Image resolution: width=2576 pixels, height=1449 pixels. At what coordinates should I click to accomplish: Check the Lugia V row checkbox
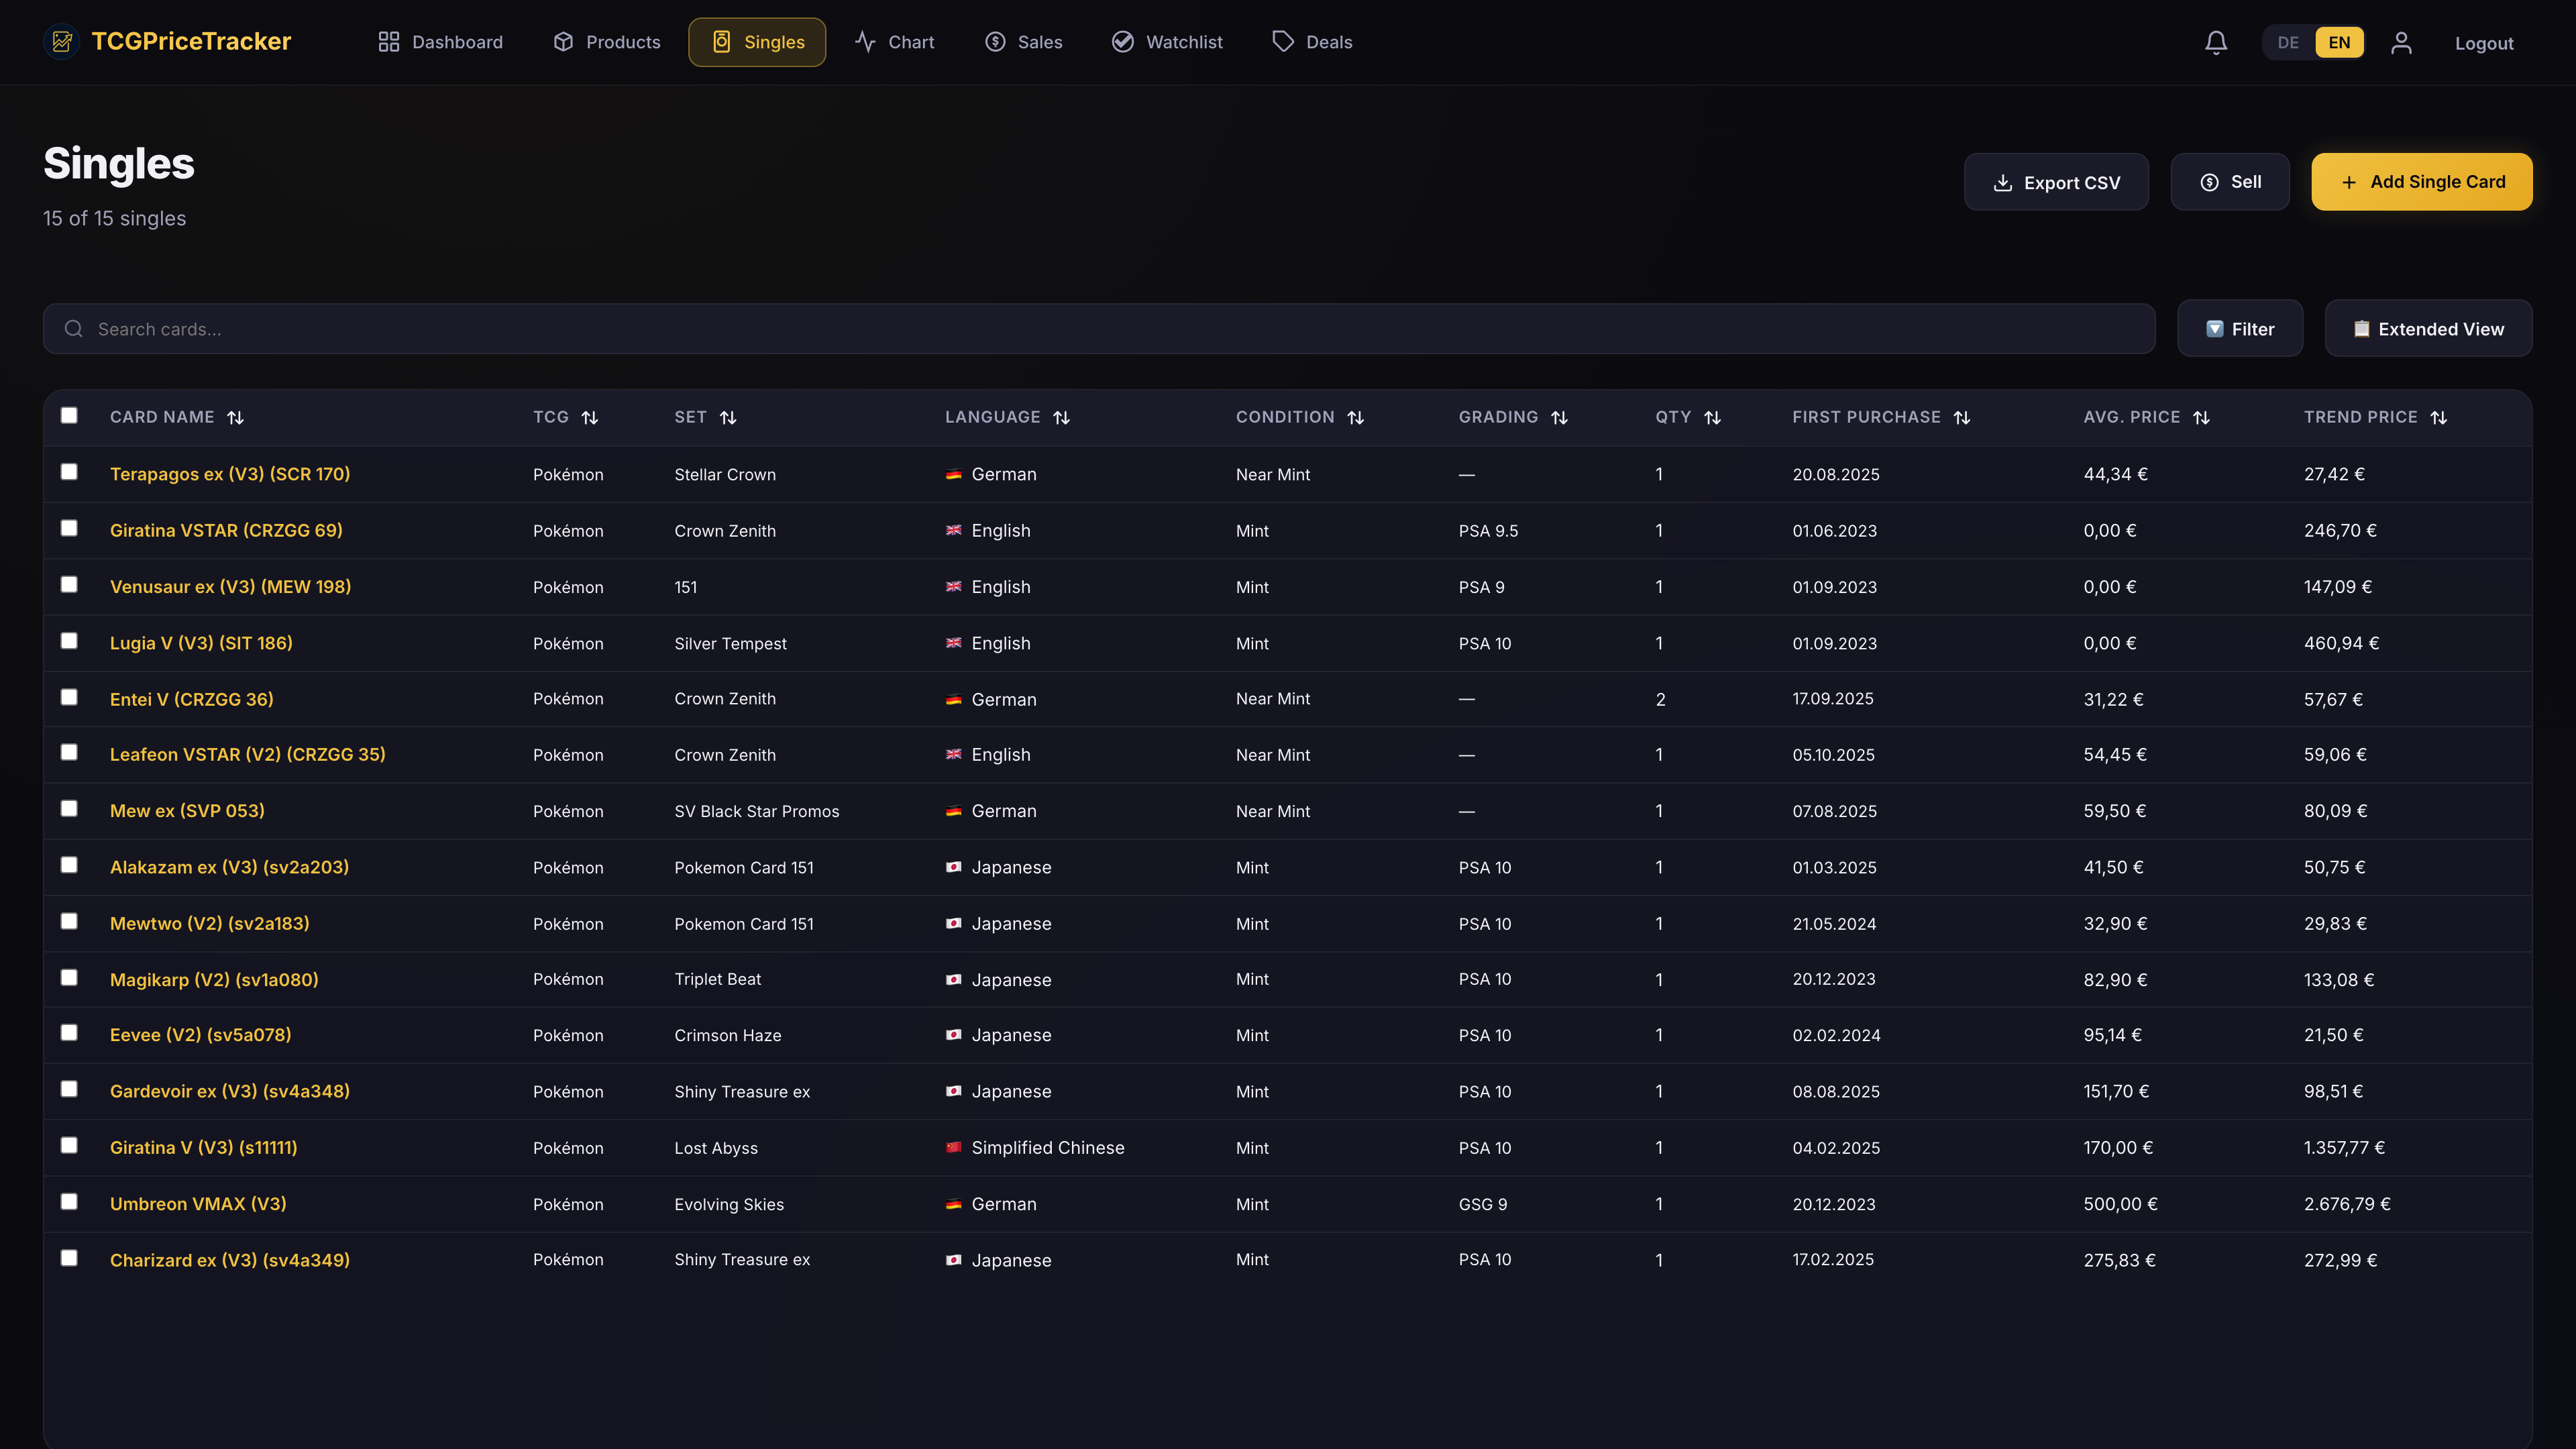point(69,640)
